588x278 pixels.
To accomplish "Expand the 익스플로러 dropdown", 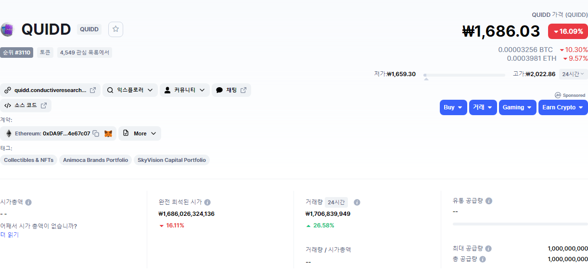I will [130, 90].
